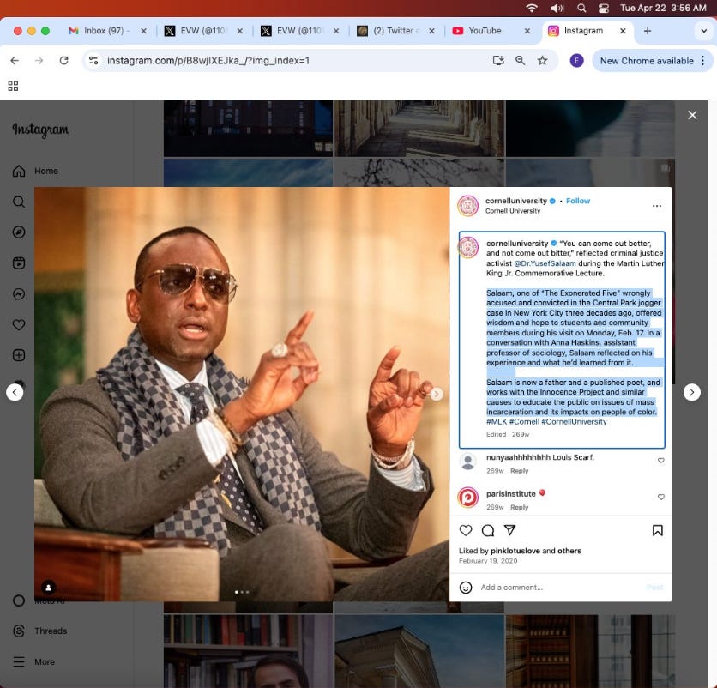Screen dimensions: 717x688
Task: Expand the Chrome tab search dropdown
Action: [704, 31]
